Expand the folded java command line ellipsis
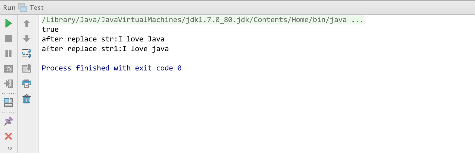Screen dimensions: 475x153 pos(357,20)
